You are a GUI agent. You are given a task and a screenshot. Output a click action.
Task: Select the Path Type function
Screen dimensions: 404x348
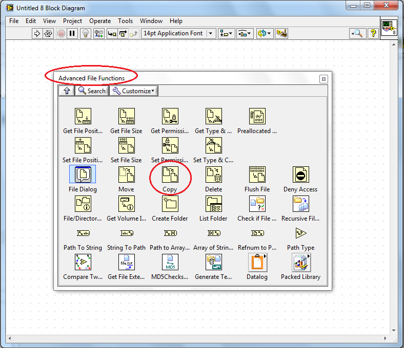(x=300, y=233)
